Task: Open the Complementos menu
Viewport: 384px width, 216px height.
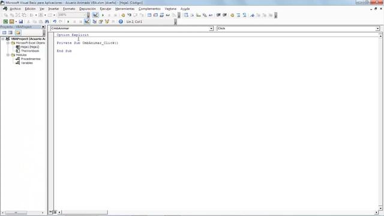Action: point(149,9)
